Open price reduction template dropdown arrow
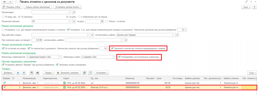 click(x=123, y=40)
